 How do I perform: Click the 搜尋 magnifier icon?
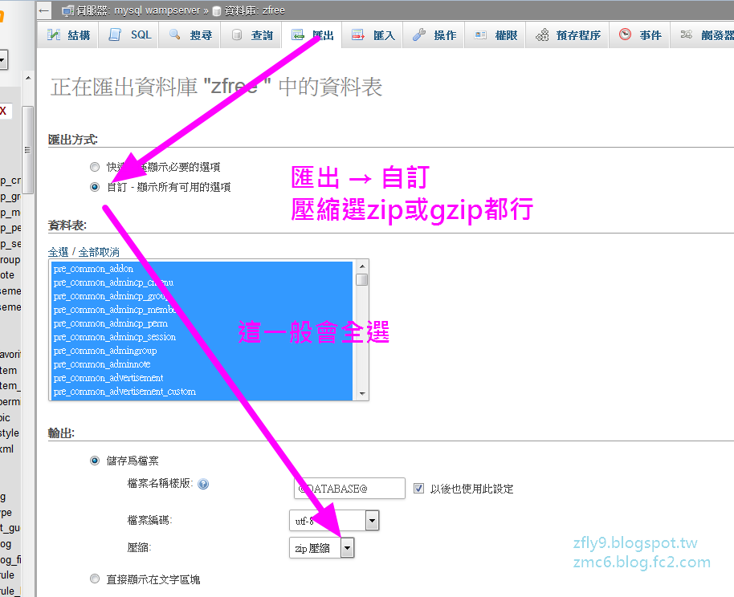pyautogui.click(x=174, y=35)
